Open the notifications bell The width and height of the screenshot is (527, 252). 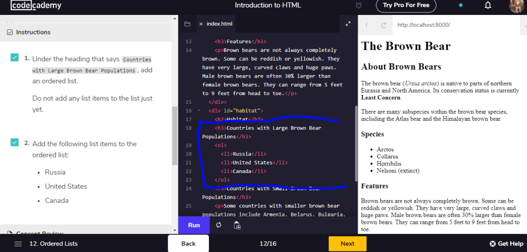click(488, 6)
